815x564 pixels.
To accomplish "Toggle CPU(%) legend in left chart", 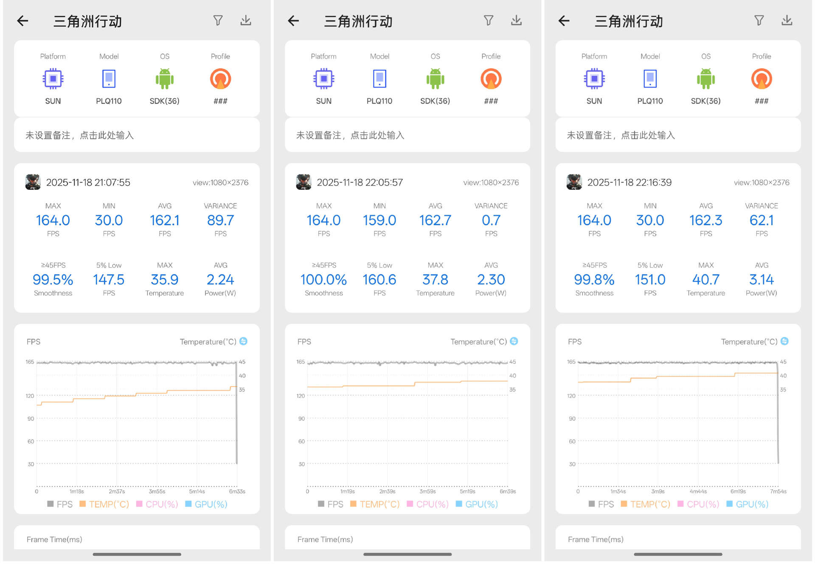I will coord(157,504).
